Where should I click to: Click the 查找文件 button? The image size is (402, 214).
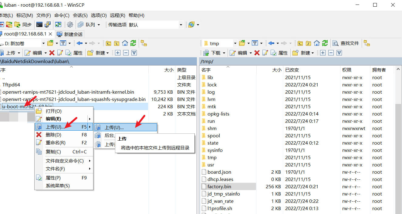click(x=346, y=43)
